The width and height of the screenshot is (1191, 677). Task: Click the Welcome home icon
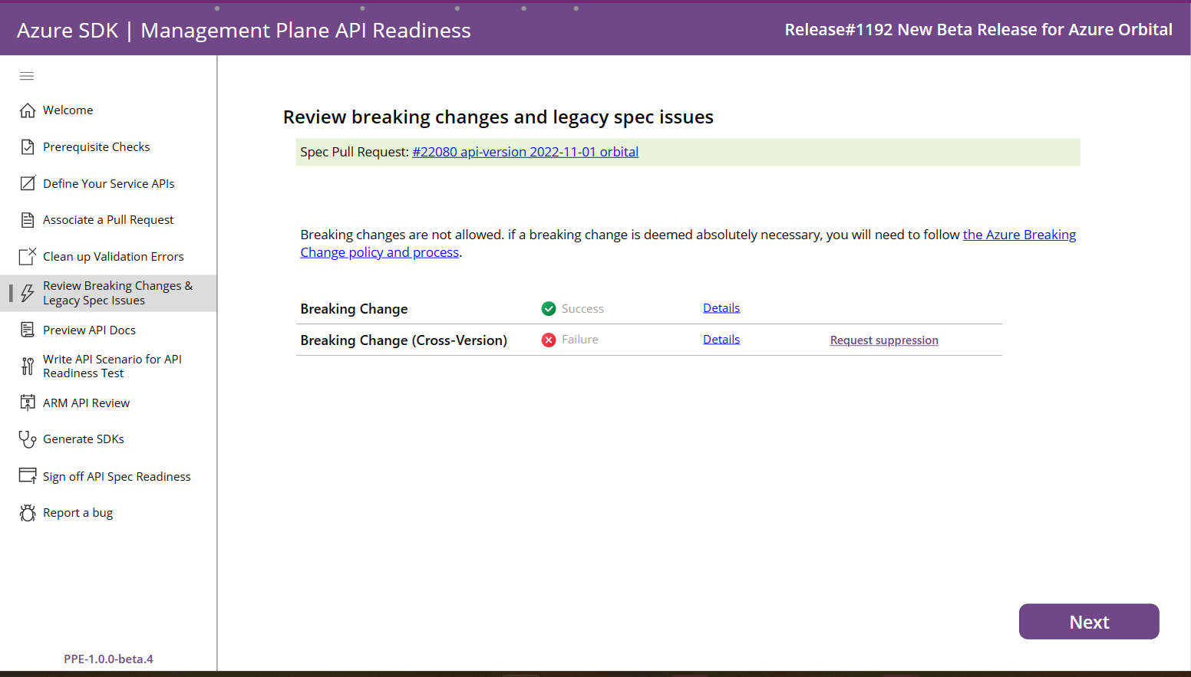click(28, 110)
